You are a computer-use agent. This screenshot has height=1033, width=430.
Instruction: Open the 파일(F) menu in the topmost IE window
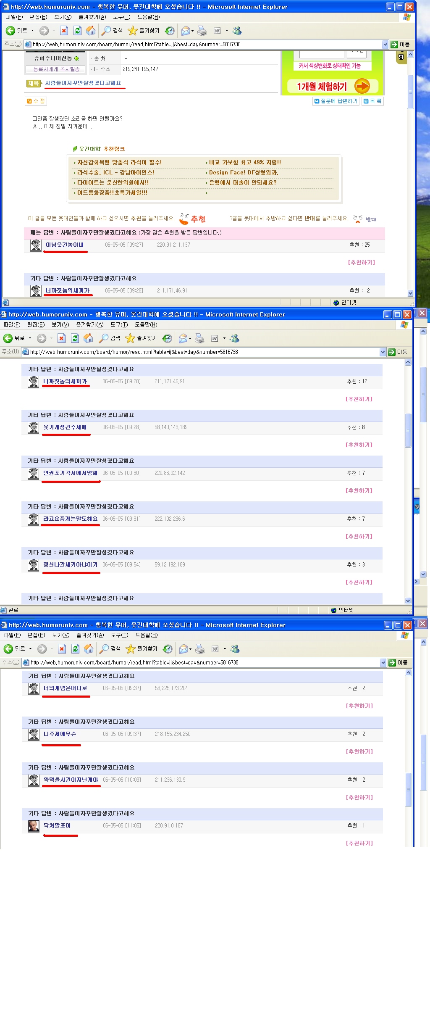point(14,17)
